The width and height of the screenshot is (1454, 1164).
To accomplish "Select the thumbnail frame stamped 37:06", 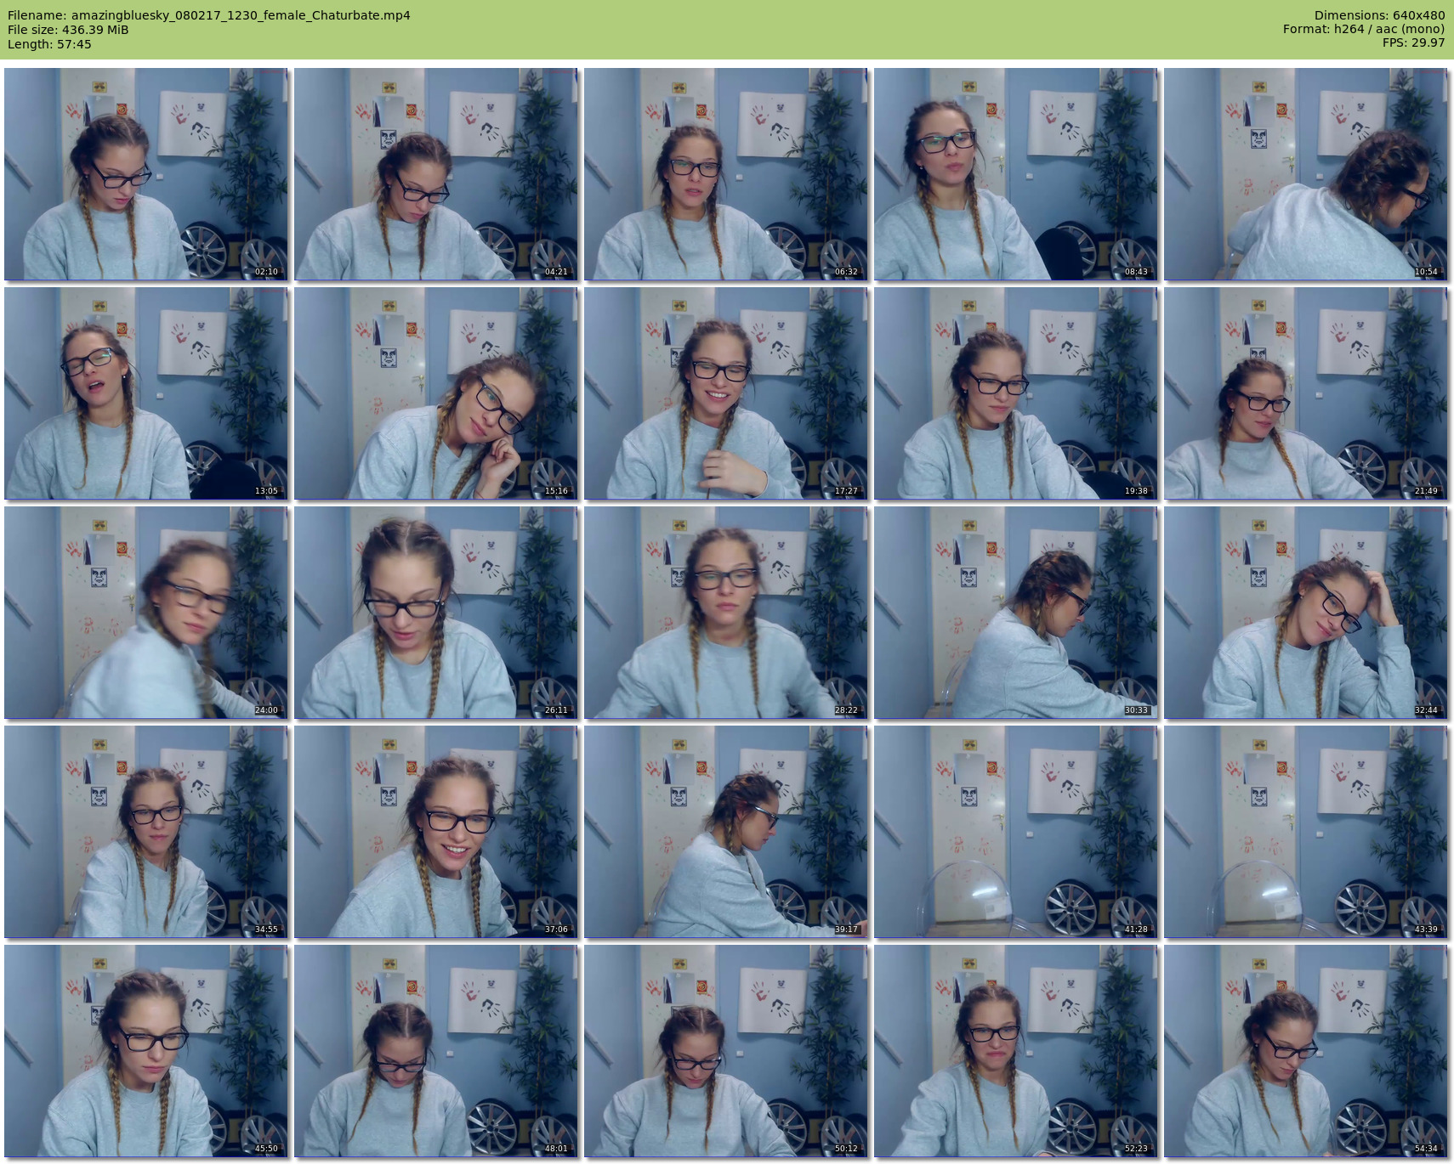I will 436,832.
